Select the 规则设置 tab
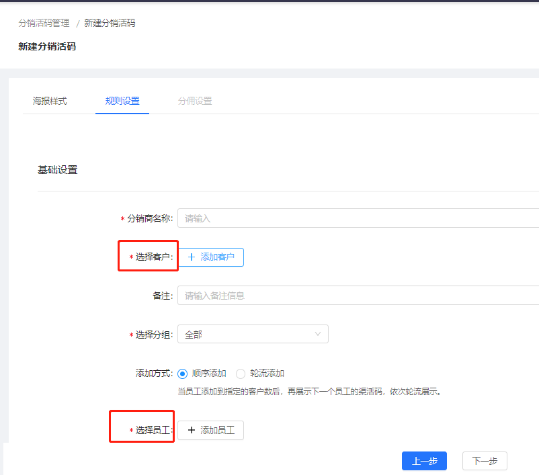 point(122,101)
